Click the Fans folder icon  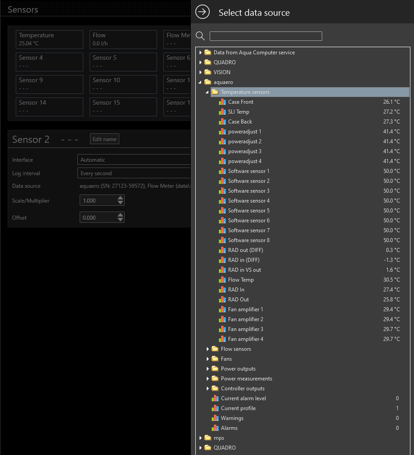pyautogui.click(x=215, y=359)
